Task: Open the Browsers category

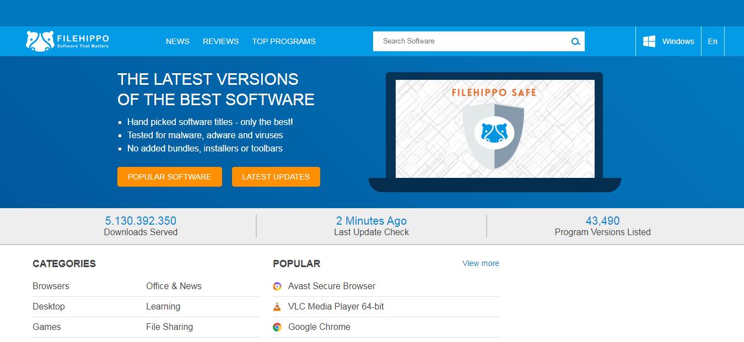Action: click(x=51, y=286)
